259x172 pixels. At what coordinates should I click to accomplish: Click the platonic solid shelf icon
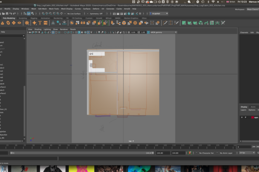27,23
